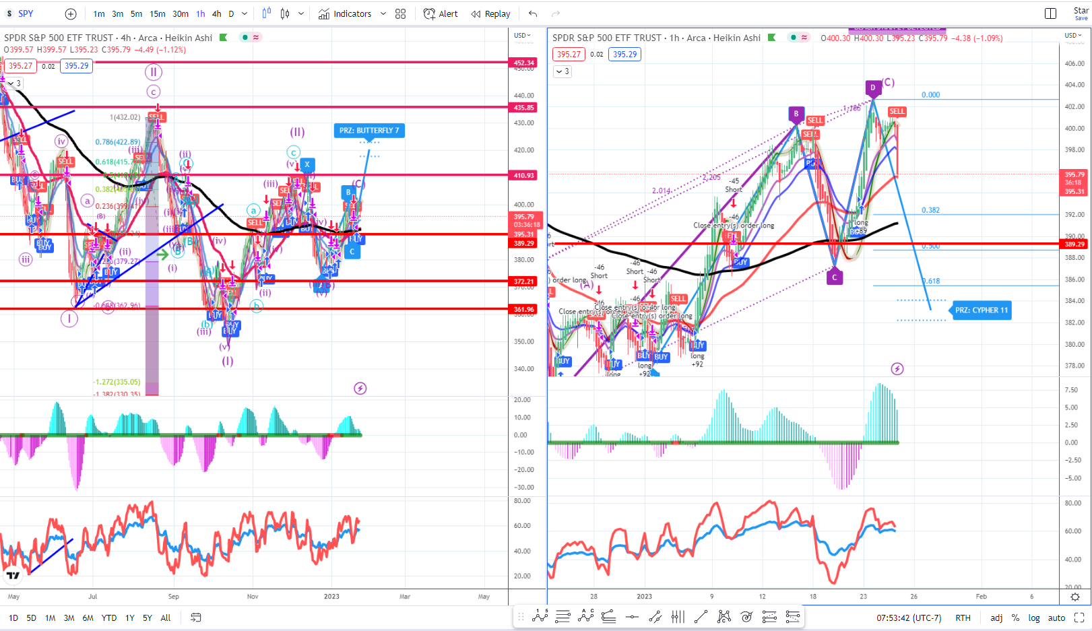Select the 3M date range
This screenshot has height=631, width=1092.
pos(69,618)
